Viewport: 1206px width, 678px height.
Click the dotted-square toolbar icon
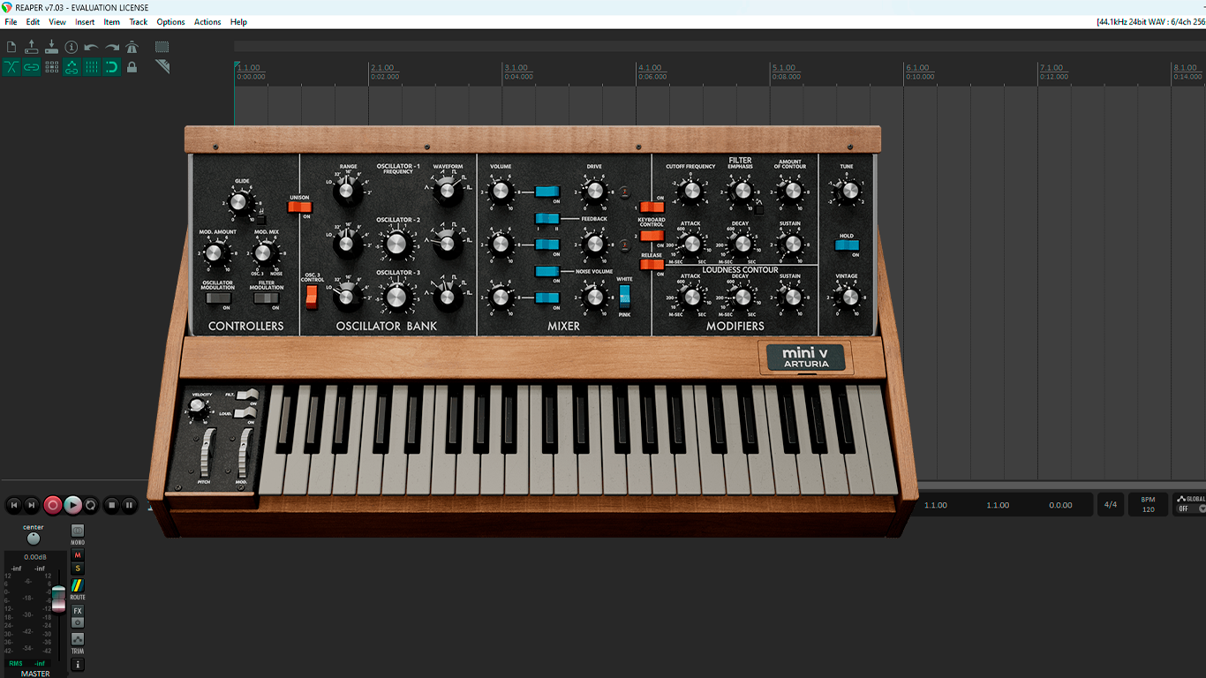(162, 47)
